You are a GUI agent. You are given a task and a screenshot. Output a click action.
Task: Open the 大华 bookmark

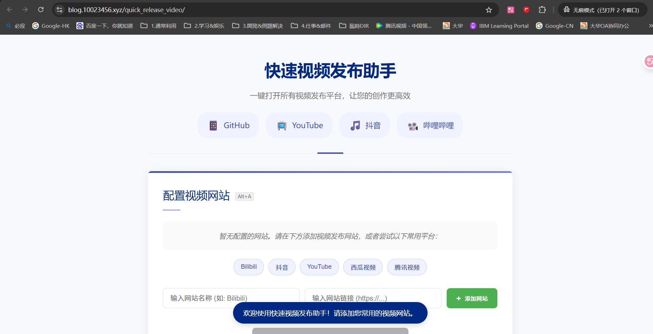(453, 26)
